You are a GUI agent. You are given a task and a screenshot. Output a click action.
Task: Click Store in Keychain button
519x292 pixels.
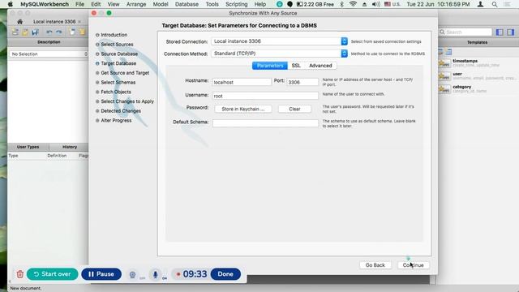pyautogui.click(x=243, y=109)
